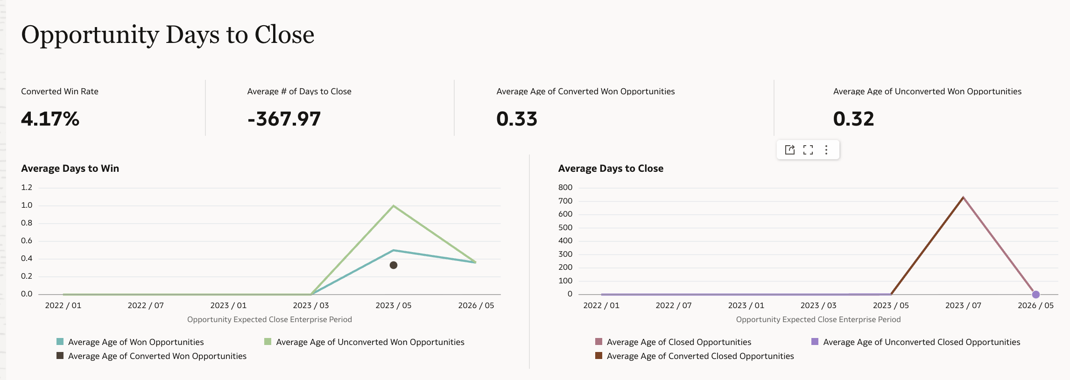This screenshot has height=380, width=1070.
Task: Click the Converted Win Rate value 4.17%
Action: tap(50, 119)
